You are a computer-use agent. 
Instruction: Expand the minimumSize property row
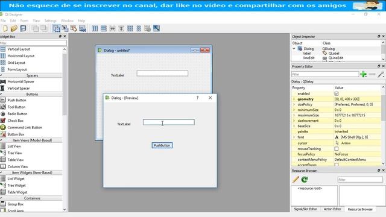click(294, 110)
